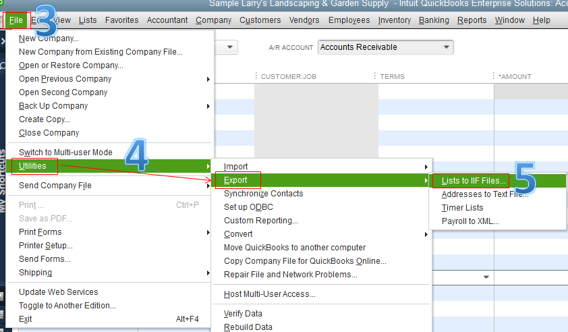This screenshot has height=332, width=568.
Task: Select the Utilities menu entry
Action: coord(110,166)
